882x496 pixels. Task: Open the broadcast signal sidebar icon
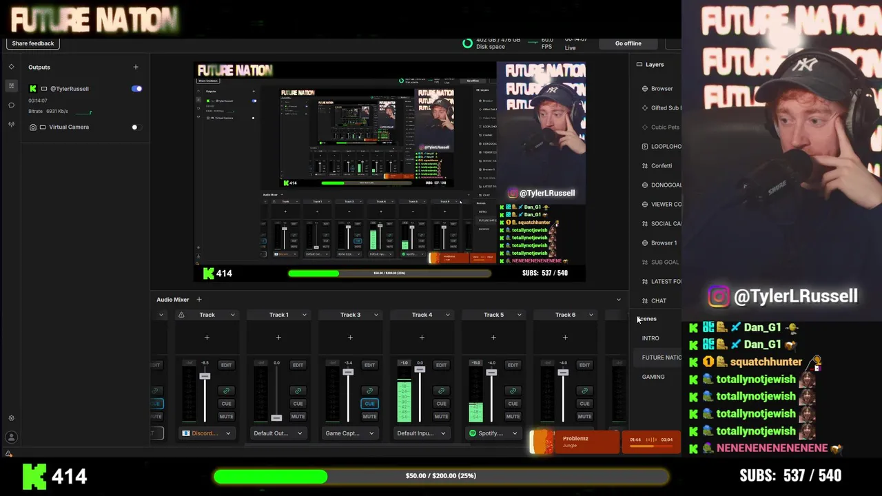pos(11,125)
